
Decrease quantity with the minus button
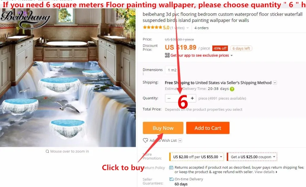169,98
